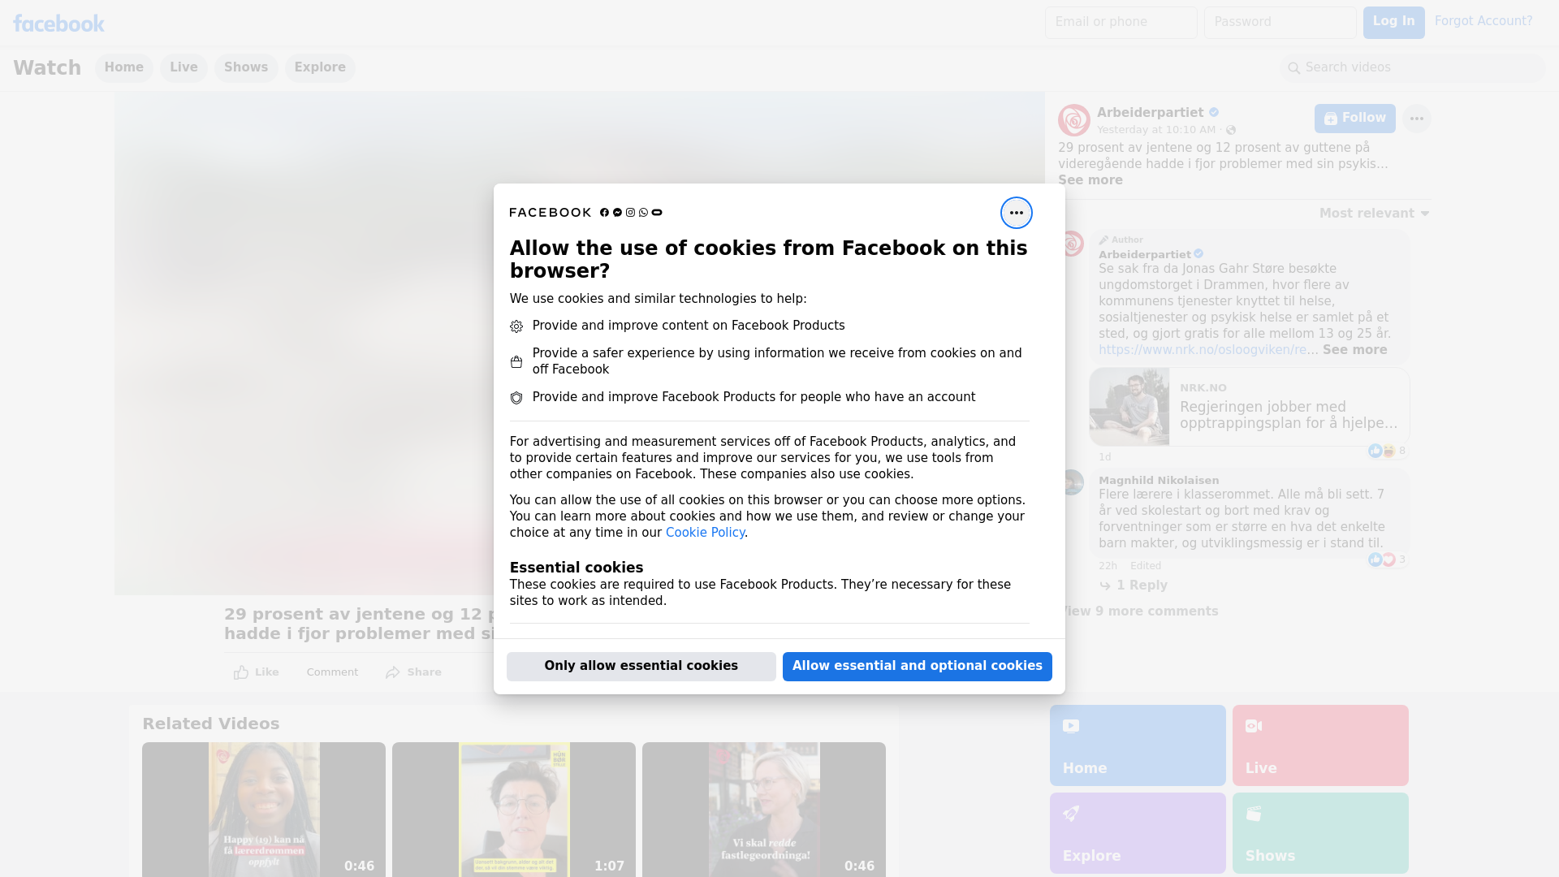Click the 'Edited' label on Magnhild's comment
Screen dimensions: 1559x877
click(x=1146, y=566)
